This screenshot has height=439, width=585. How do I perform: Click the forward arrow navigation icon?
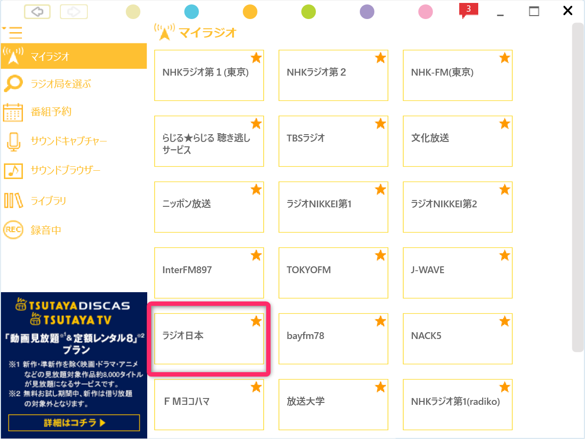coord(74,11)
